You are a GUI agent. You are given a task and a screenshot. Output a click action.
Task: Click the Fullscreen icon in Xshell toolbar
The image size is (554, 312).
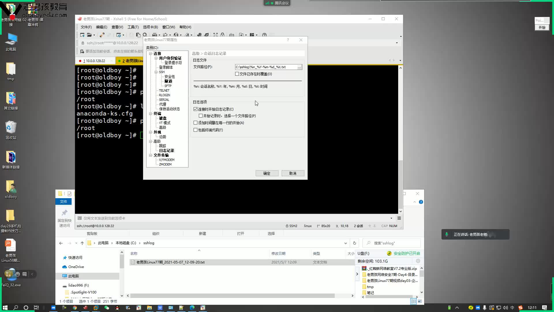pos(216,35)
